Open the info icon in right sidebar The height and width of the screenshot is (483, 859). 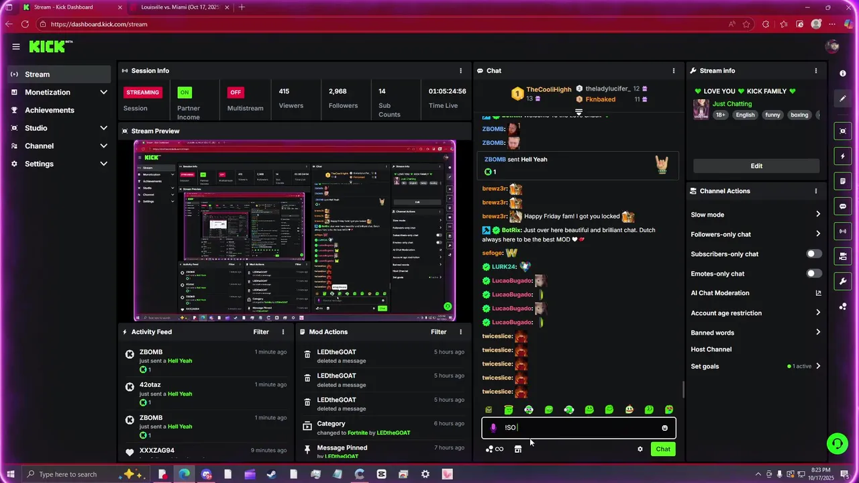click(843, 73)
